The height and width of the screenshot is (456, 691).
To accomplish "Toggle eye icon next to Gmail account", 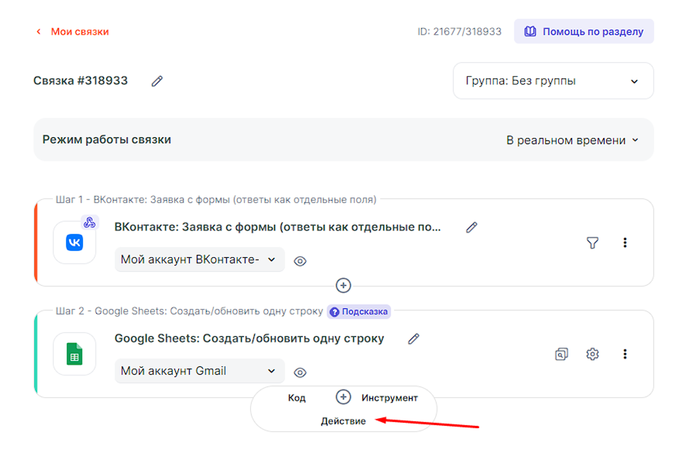I will point(300,373).
